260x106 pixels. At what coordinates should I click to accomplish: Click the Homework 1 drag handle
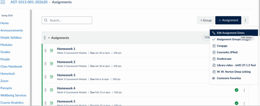click(45, 51)
